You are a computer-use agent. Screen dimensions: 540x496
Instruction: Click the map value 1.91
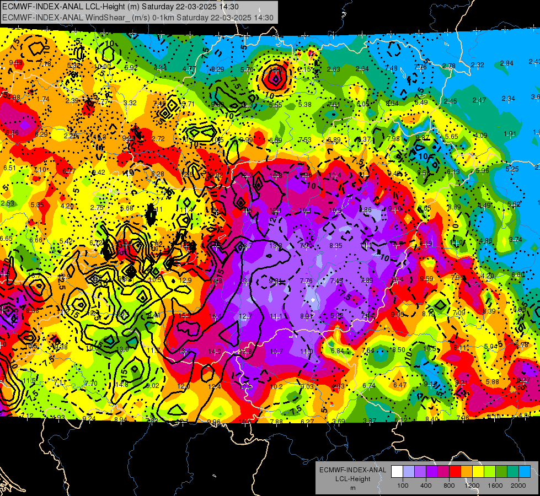point(510,134)
